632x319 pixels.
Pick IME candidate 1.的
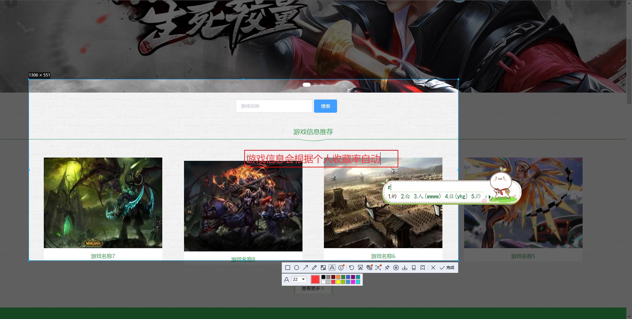(392, 196)
